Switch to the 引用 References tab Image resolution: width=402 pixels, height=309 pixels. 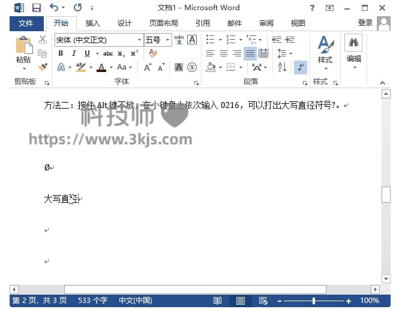pos(203,23)
